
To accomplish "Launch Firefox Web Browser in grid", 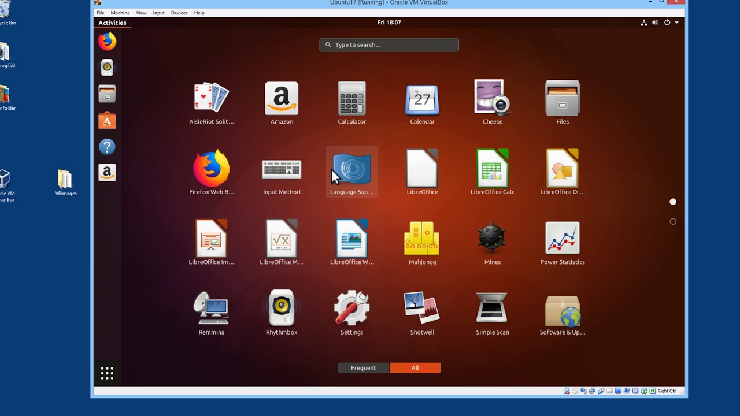I will pos(212,173).
